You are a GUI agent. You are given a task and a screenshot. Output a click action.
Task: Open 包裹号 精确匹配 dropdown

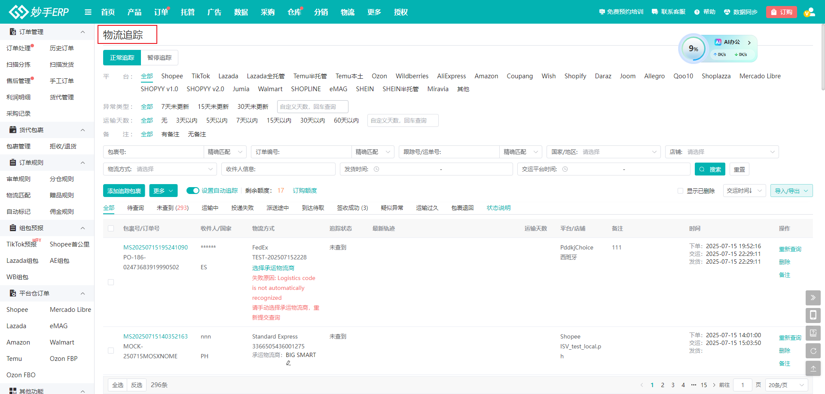click(225, 152)
